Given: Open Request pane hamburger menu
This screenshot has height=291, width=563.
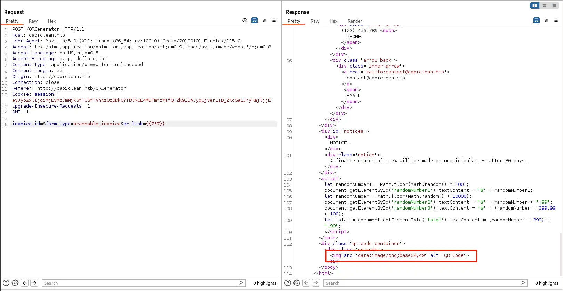Looking at the screenshot, I should [274, 20].
